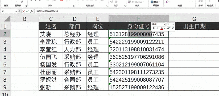
Task: Select row 9 header
Action: [5, 87]
